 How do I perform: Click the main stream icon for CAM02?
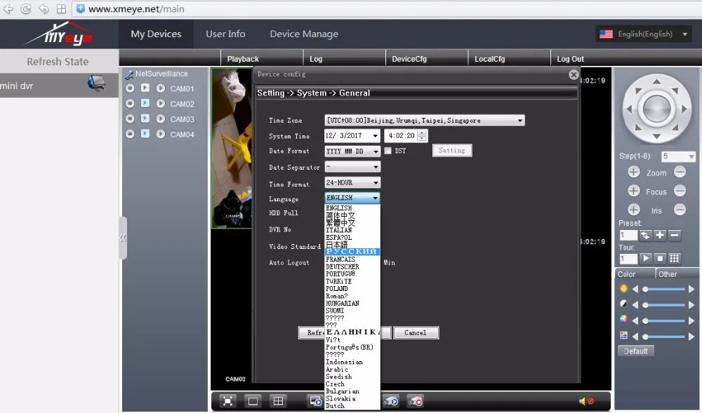145,104
